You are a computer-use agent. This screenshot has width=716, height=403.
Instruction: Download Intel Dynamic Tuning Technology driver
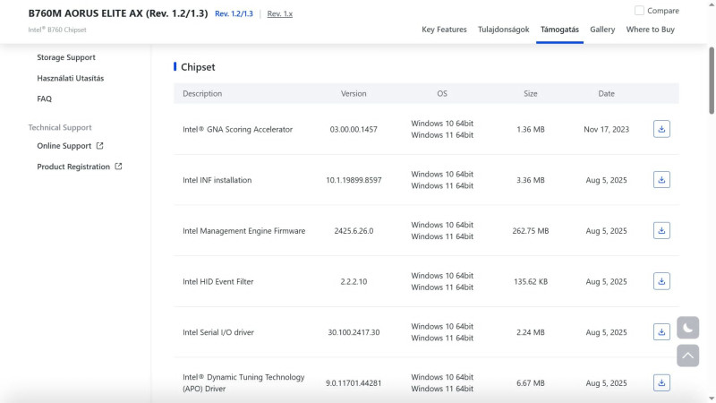[661, 382]
